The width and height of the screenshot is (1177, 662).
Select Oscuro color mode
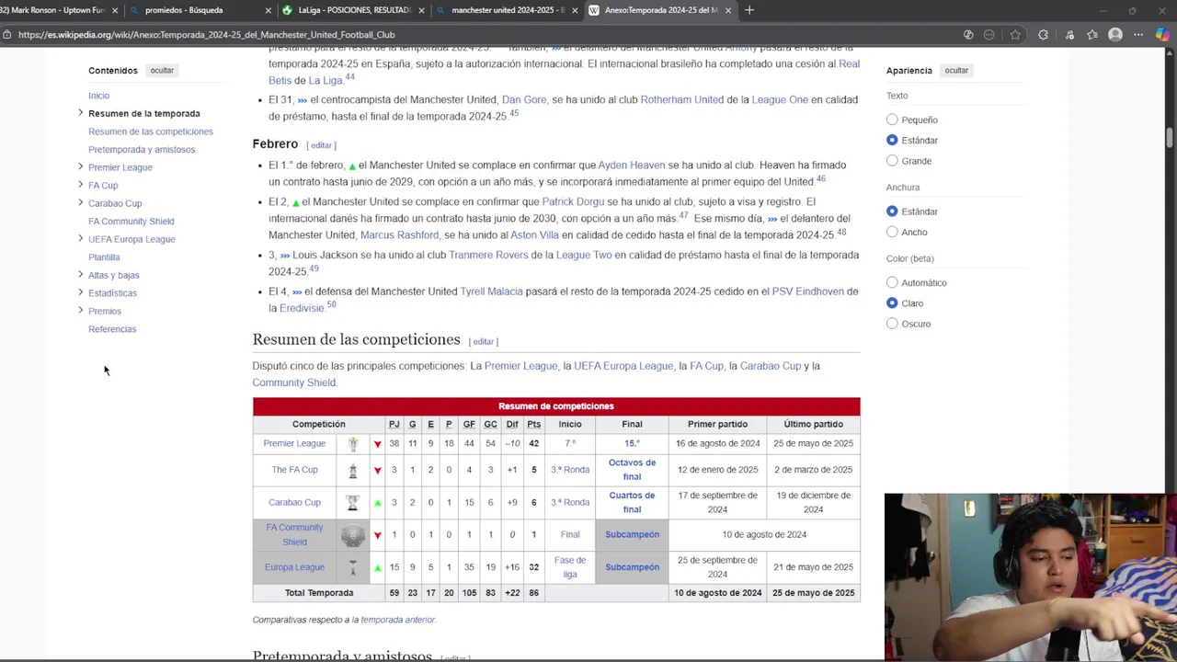point(892,324)
